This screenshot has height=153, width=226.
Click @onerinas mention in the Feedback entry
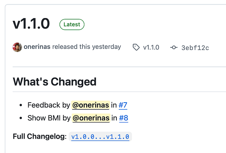pos(90,105)
